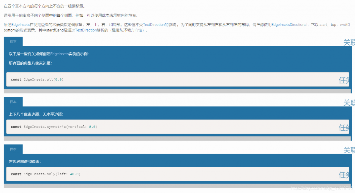Click the text 左边界缩进40像素
Image resolution: width=355 pixels, height=193 pixels.
click(25, 161)
